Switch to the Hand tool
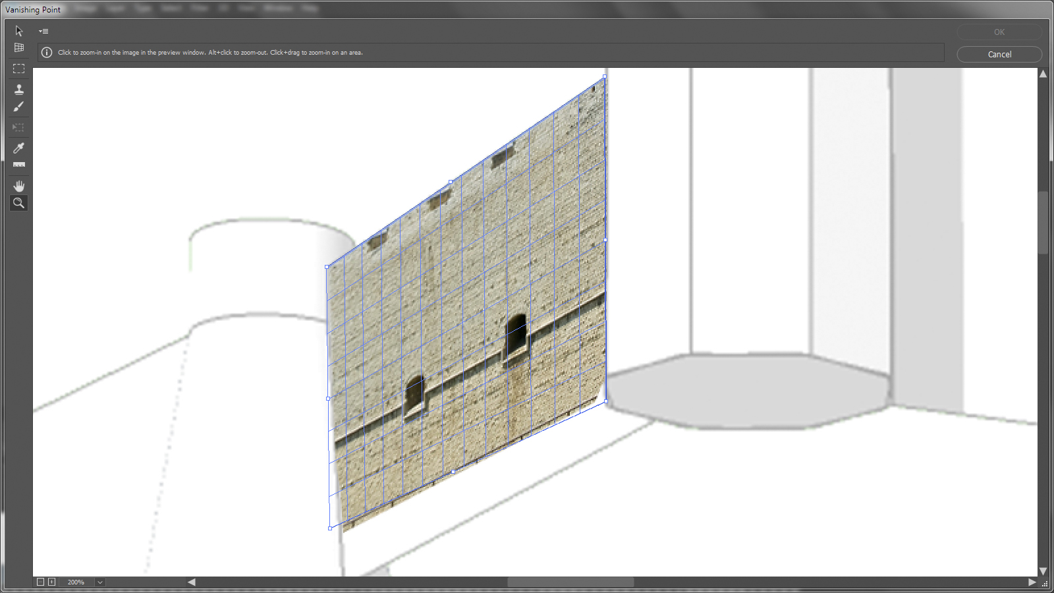Viewport: 1054px width, 593px height. pyautogui.click(x=18, y=186)
